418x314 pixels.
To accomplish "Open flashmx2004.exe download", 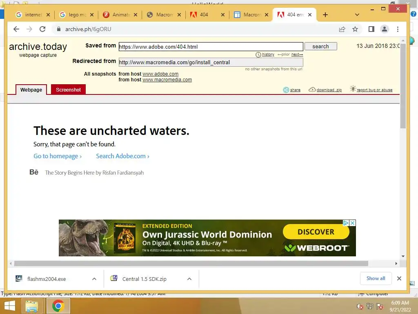I will tap(47, 279).
